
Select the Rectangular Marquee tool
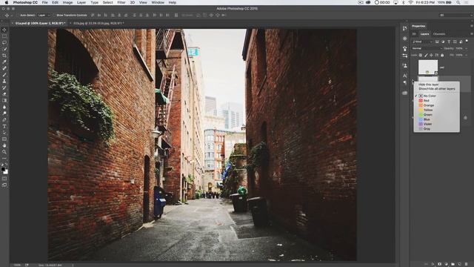click(4, 36)
